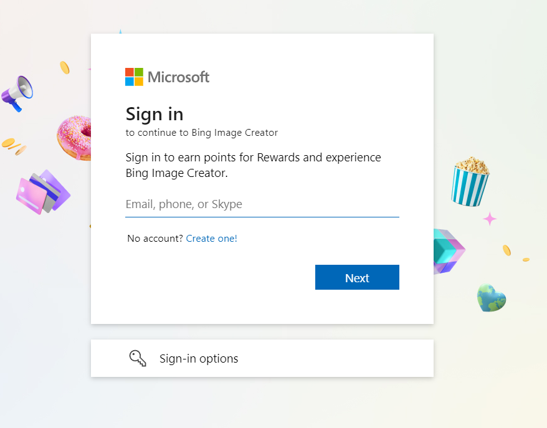The height and width of the screenshot is (428, 547).
Task: Click the 'No account?' label
Action: 155,238
